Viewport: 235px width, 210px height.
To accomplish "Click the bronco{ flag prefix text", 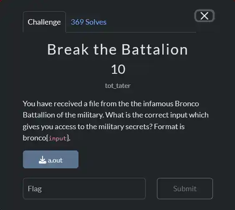I will click(x=35, y=138).
